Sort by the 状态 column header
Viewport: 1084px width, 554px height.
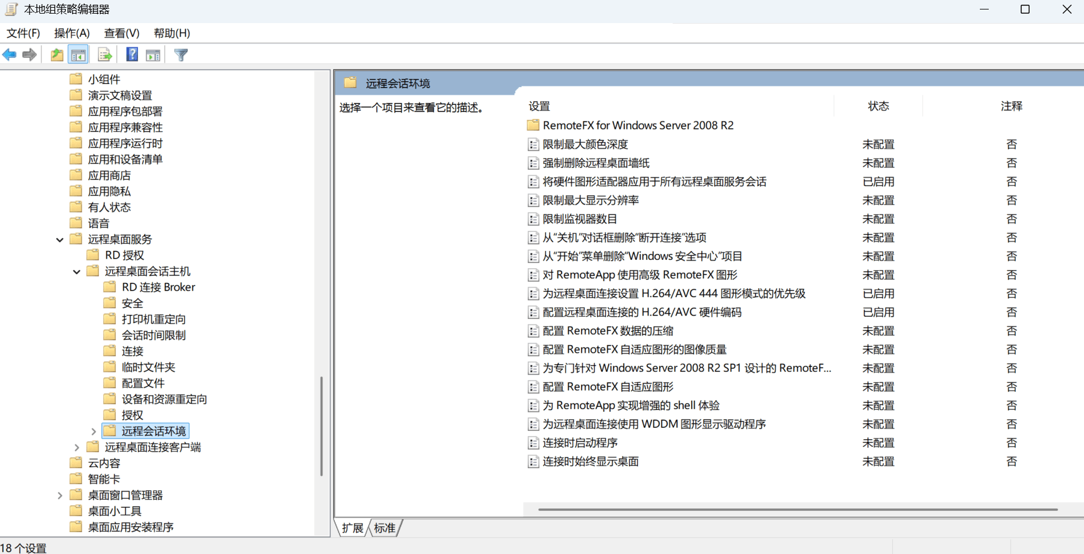click(x=878, y=106)
